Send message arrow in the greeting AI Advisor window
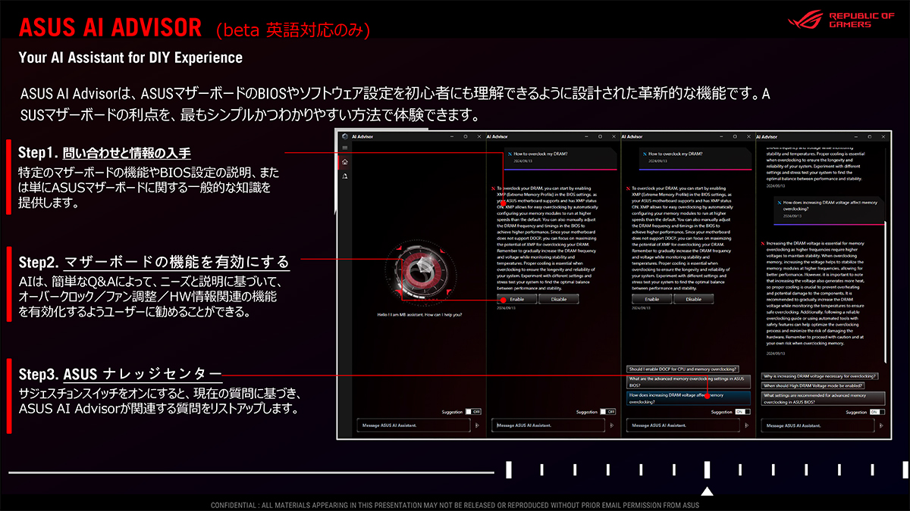910x511 pixels. tap(477, 425)
